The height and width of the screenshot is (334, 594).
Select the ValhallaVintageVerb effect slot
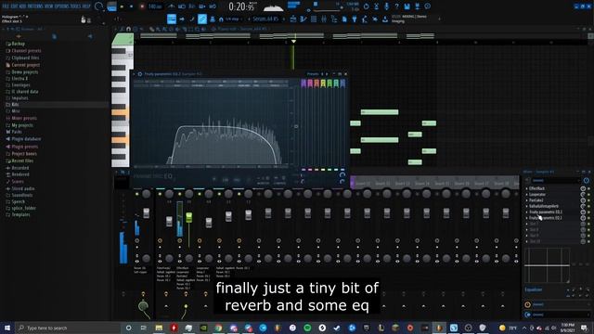tap(544, 206)
